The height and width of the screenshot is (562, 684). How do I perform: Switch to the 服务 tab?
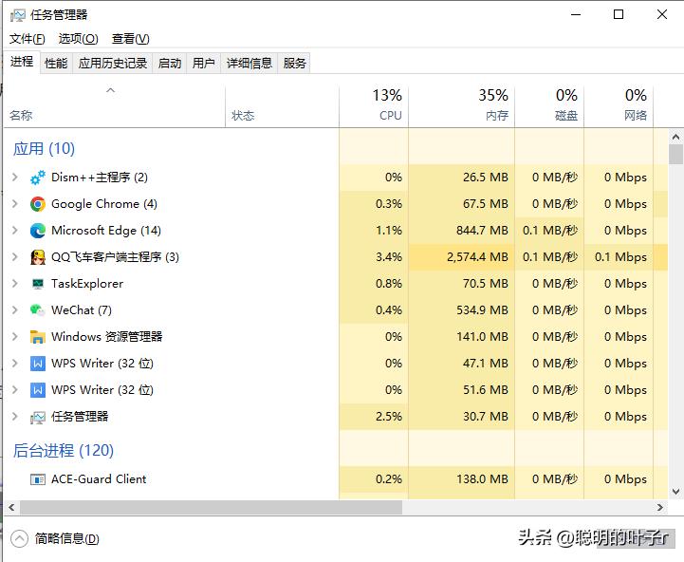pyautogui.click(x=294, y=64)
